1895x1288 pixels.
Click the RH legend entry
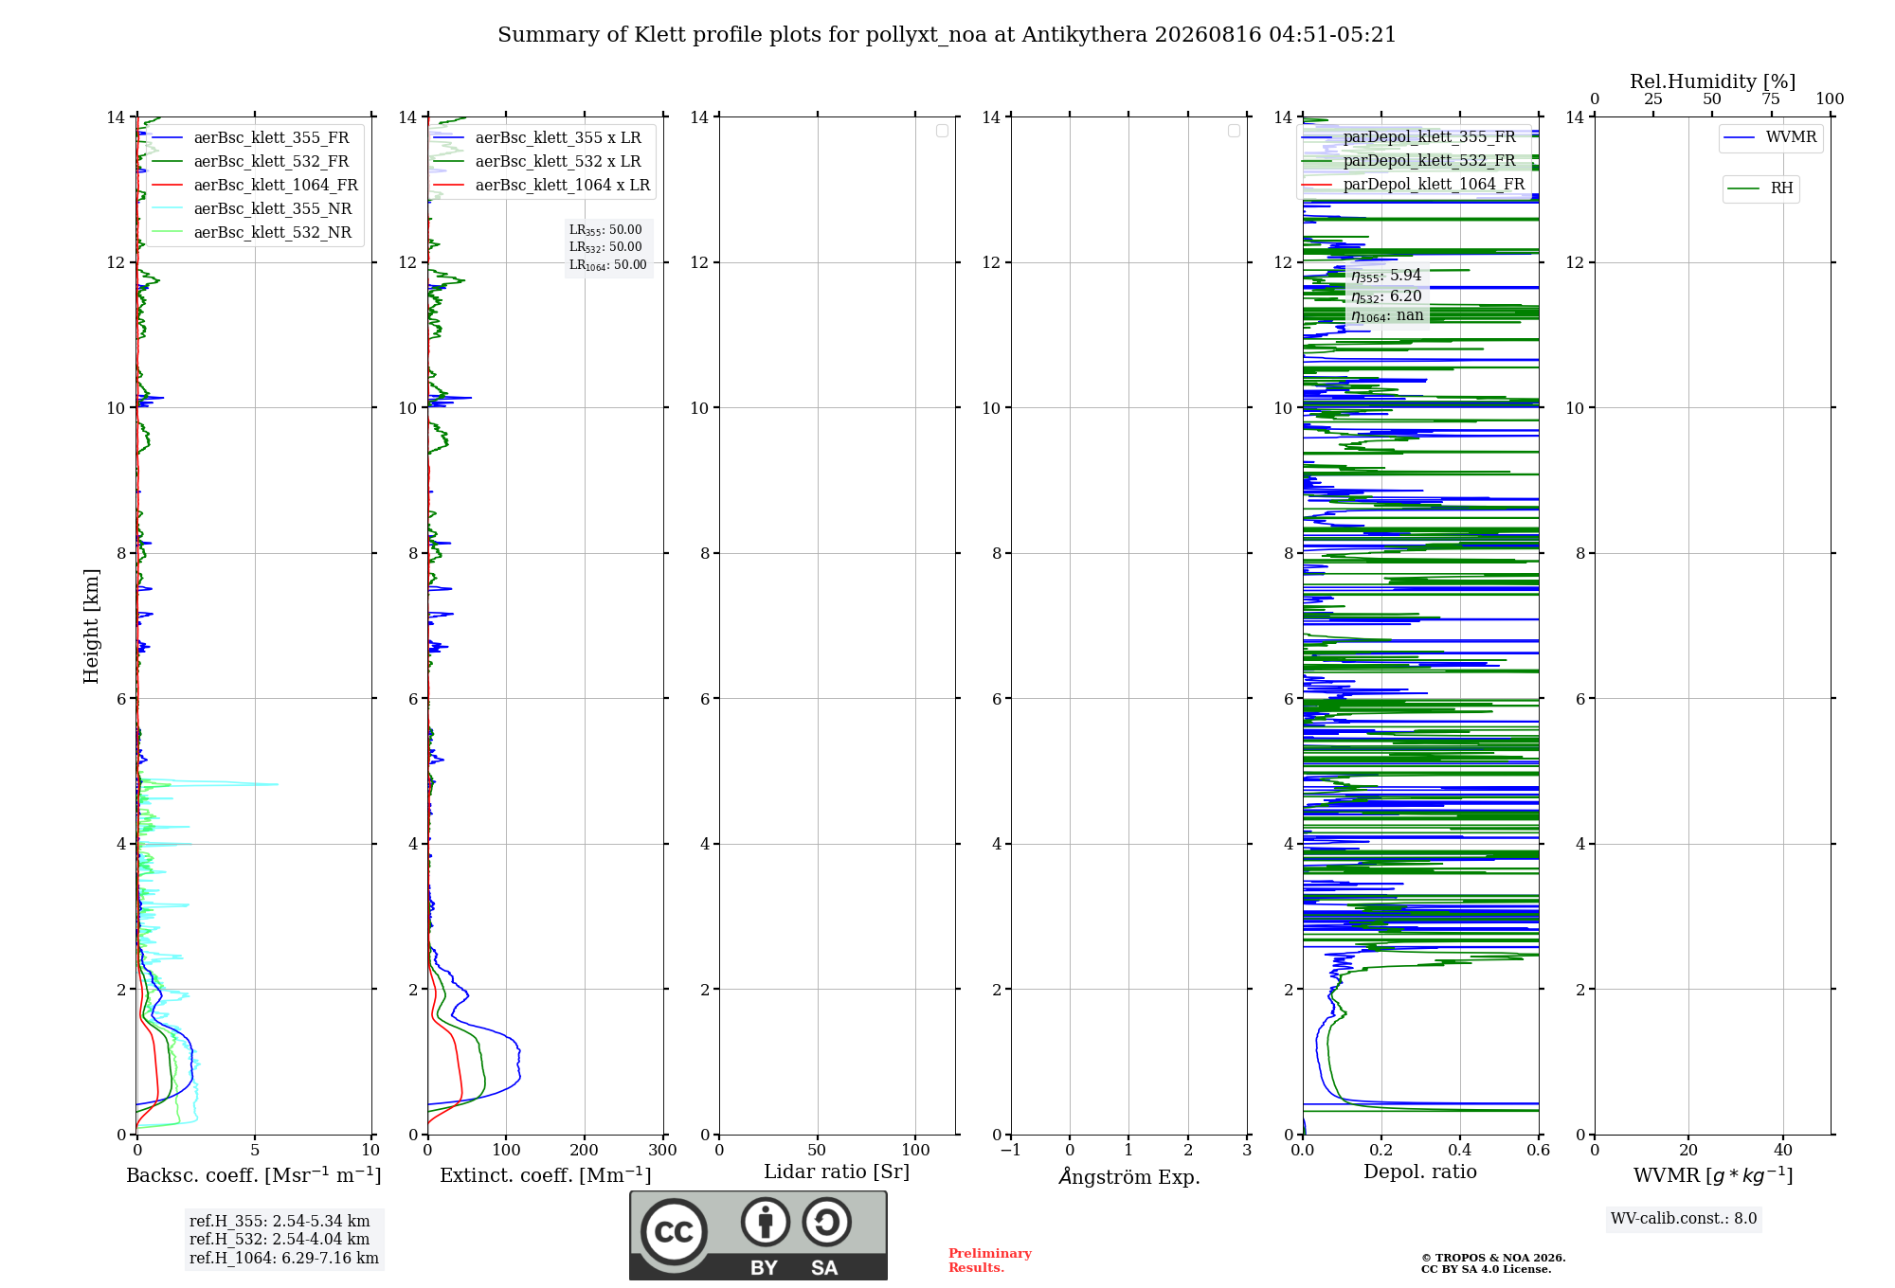coord(1760,188)
